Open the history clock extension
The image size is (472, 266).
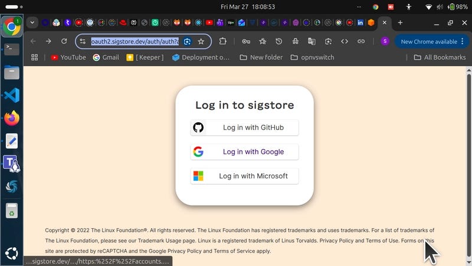[278, 41]
